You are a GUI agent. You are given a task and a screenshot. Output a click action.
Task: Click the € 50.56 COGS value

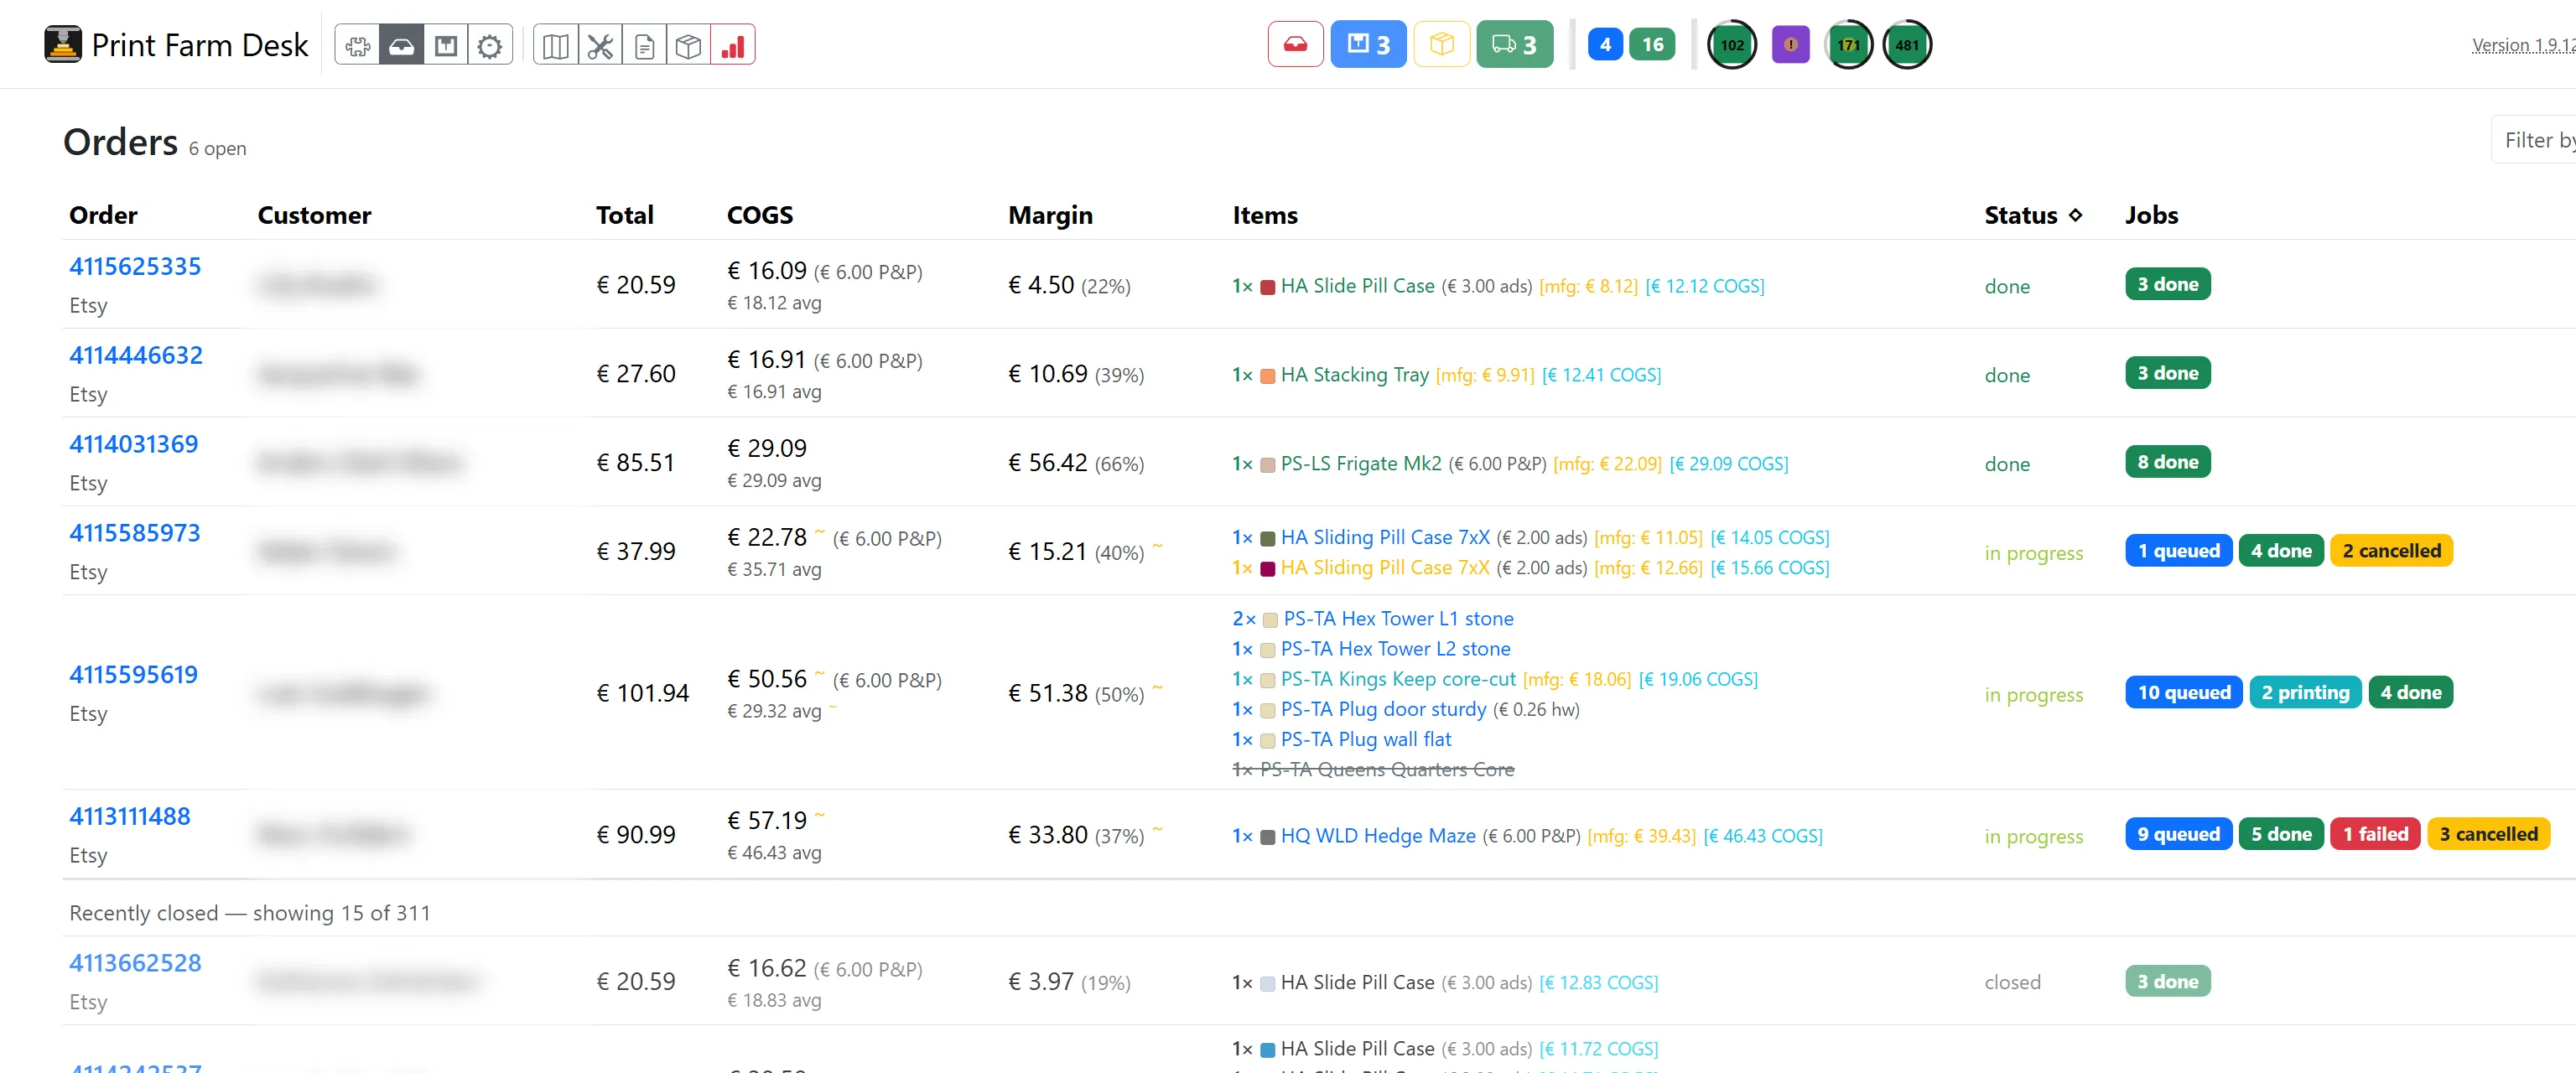(x=766, y=679)
